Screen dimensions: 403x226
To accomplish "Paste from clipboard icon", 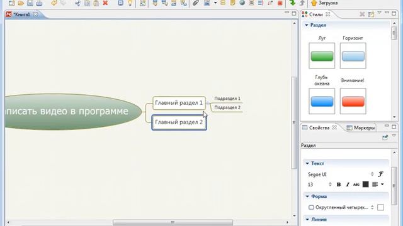I will [96, 3].
